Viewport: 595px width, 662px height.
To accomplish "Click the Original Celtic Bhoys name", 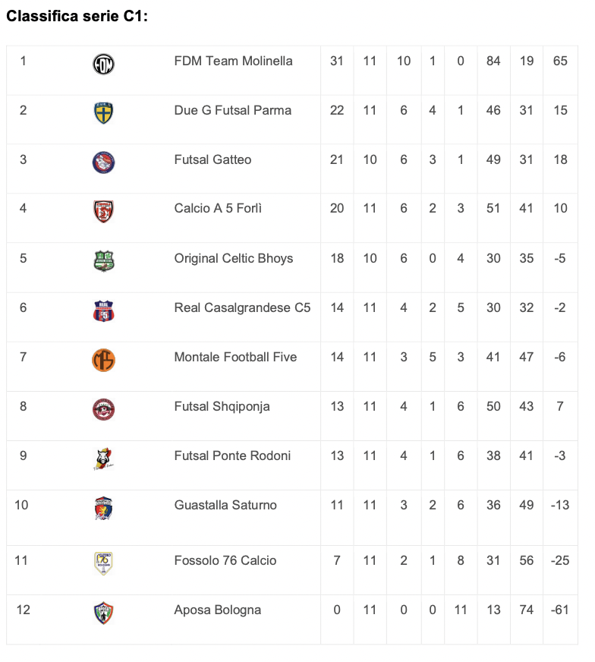I will [233, 258].
